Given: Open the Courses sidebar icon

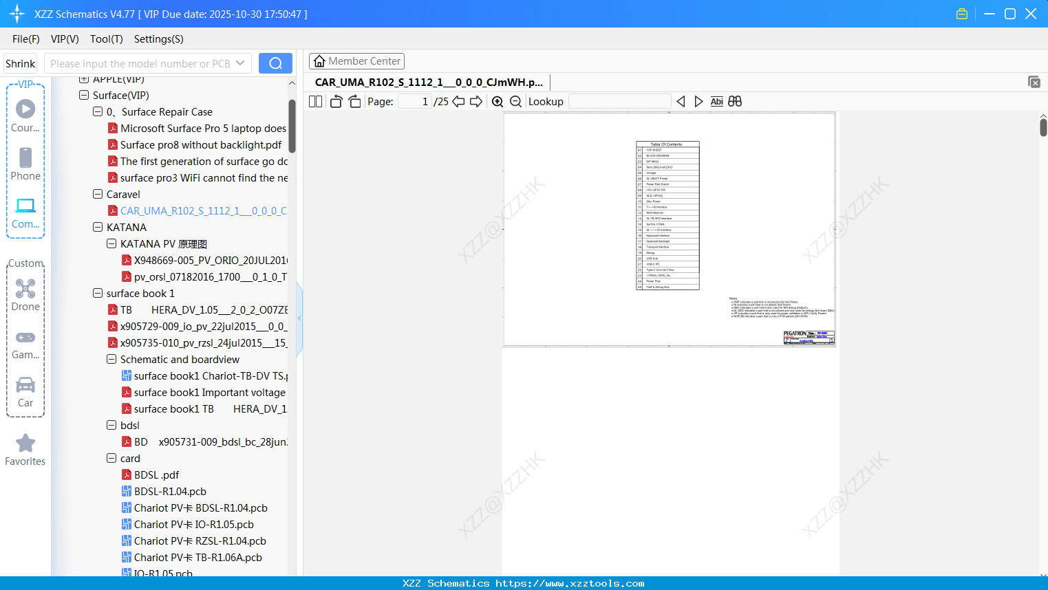Looking at the screenshot, I should [25, 116].
